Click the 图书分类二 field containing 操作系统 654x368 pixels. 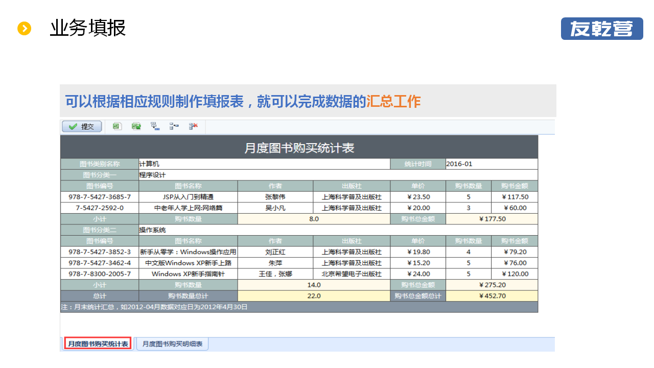point(338,230)
